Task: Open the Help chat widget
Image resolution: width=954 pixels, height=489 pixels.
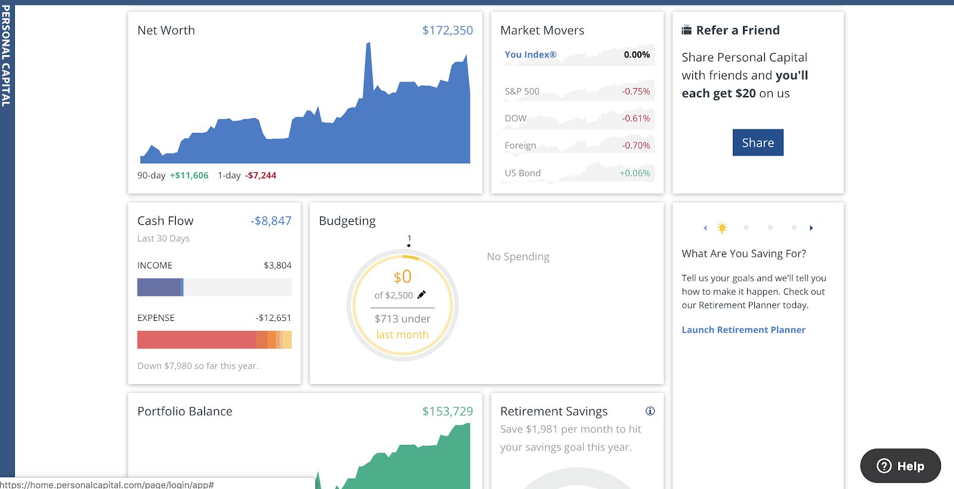Action: (900, 466)
